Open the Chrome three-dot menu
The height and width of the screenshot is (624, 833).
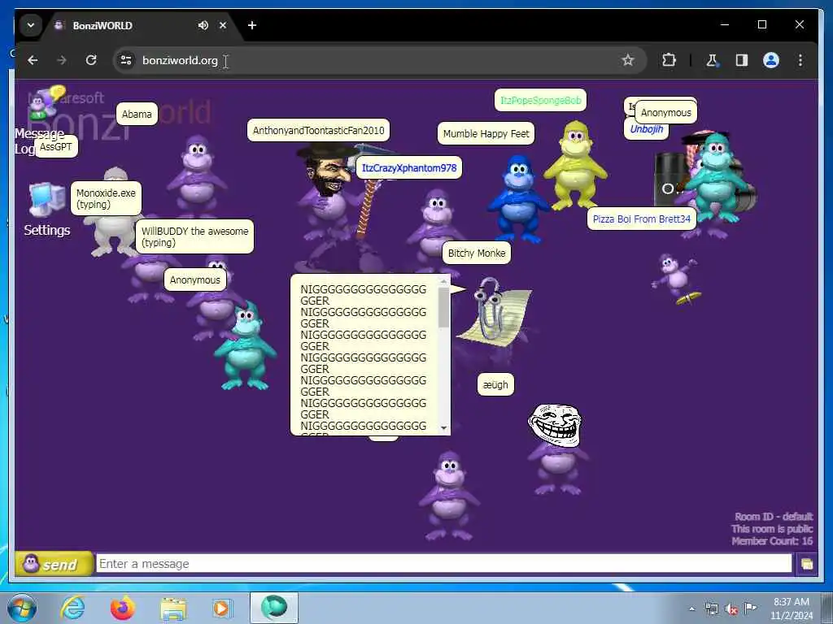[800, 60]
